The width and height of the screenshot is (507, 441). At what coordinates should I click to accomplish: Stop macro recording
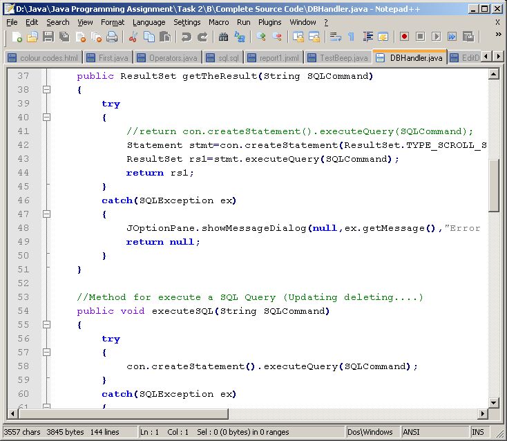point(421,37)
